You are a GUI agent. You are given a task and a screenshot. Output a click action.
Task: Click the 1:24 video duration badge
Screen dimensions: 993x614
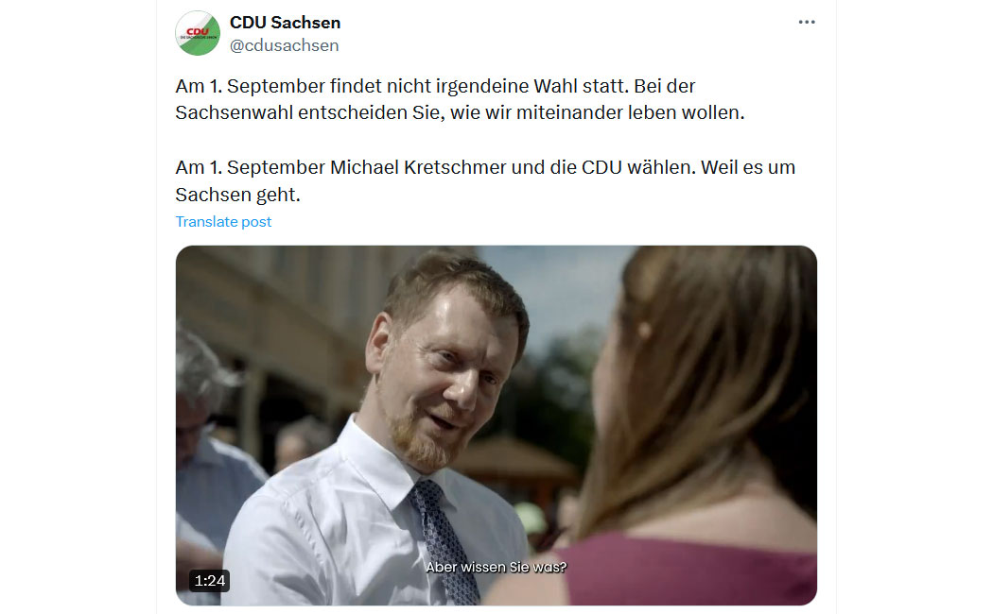210,581
